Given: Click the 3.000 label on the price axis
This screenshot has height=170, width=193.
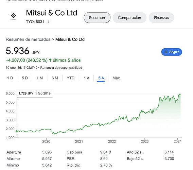Looking at the screenshot, I should click(10, 120).
